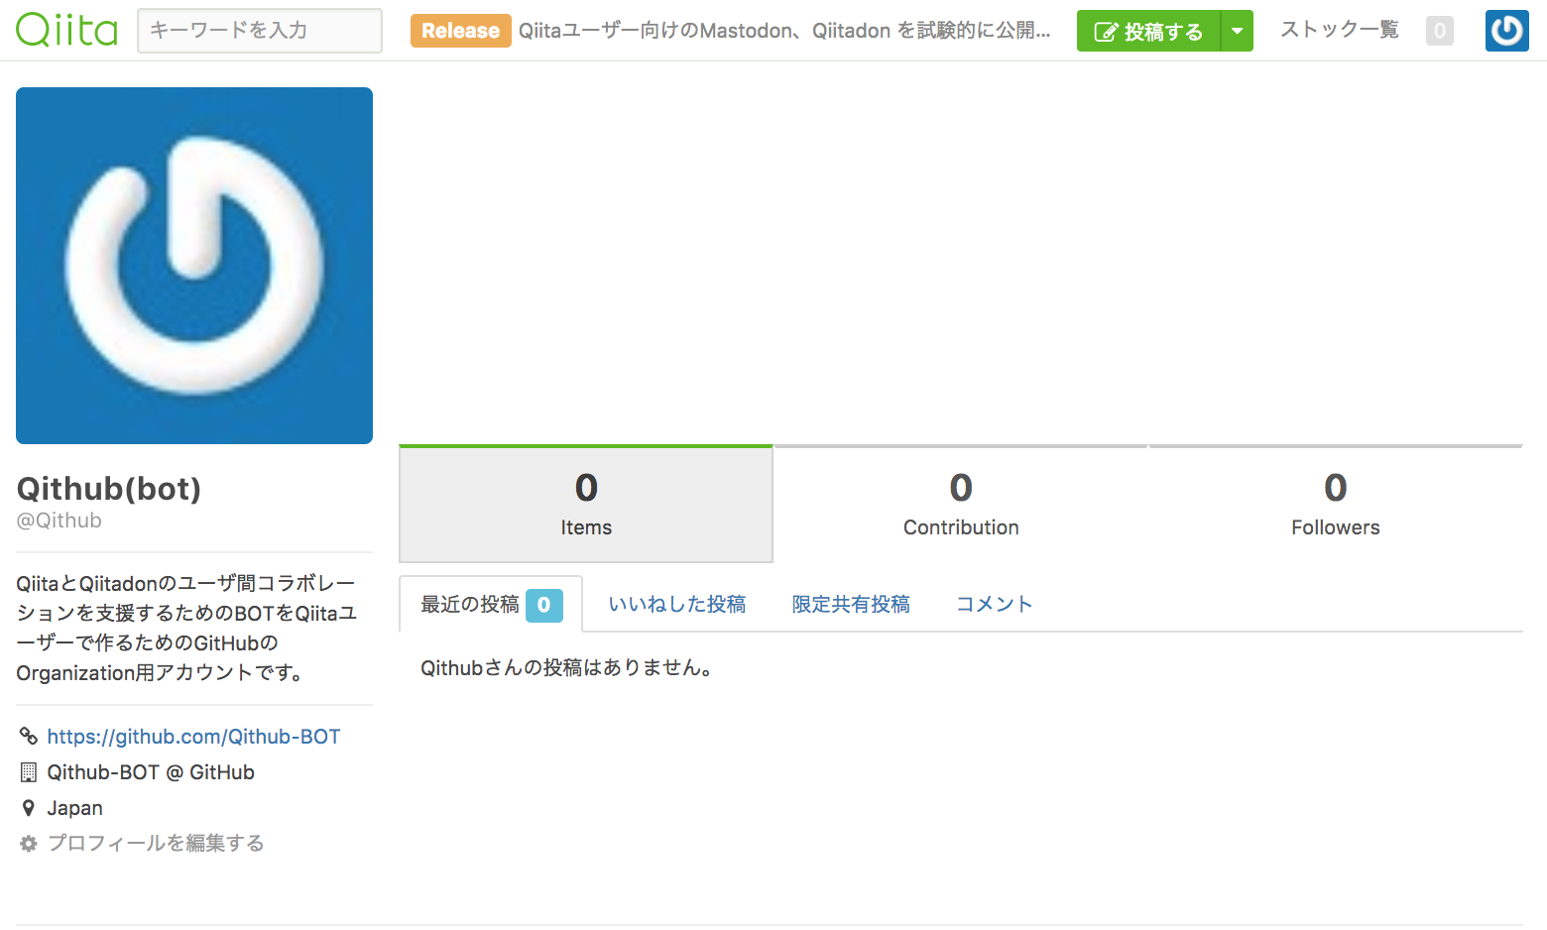Click the Qithub(bot) profile name heading
This screenshot has width=1547, height=930.
coord(109,488)
